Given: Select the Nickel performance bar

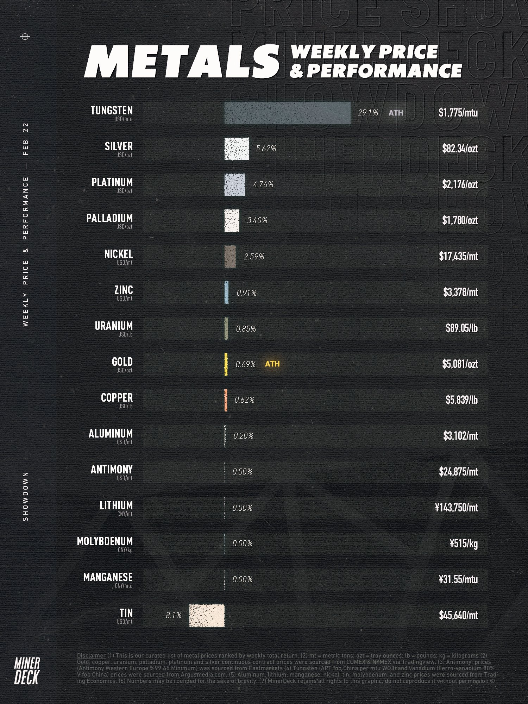Looking at the screenshot, I should [230, 257].
